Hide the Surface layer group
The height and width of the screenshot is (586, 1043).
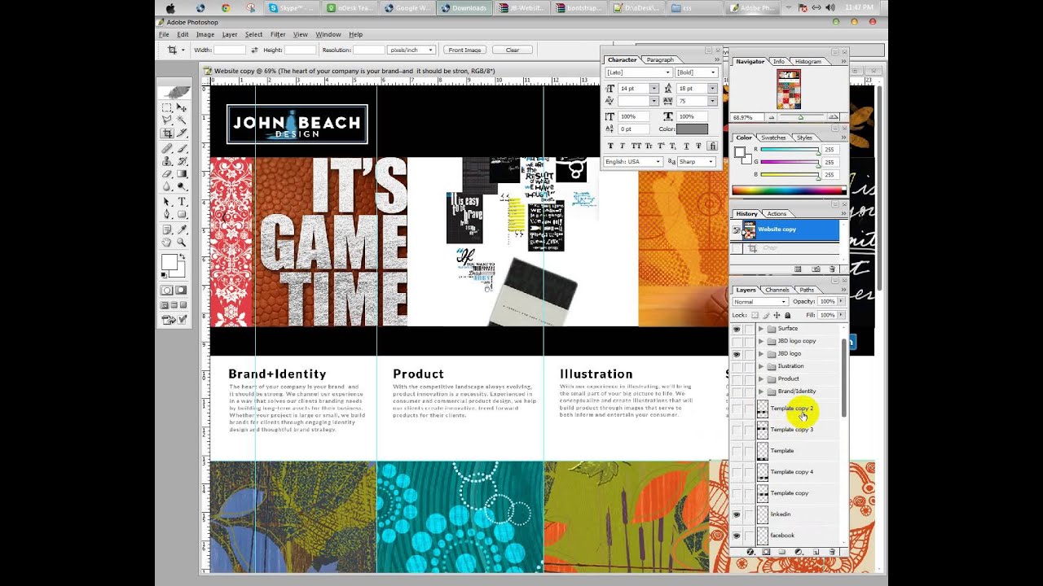pos(737,329)
